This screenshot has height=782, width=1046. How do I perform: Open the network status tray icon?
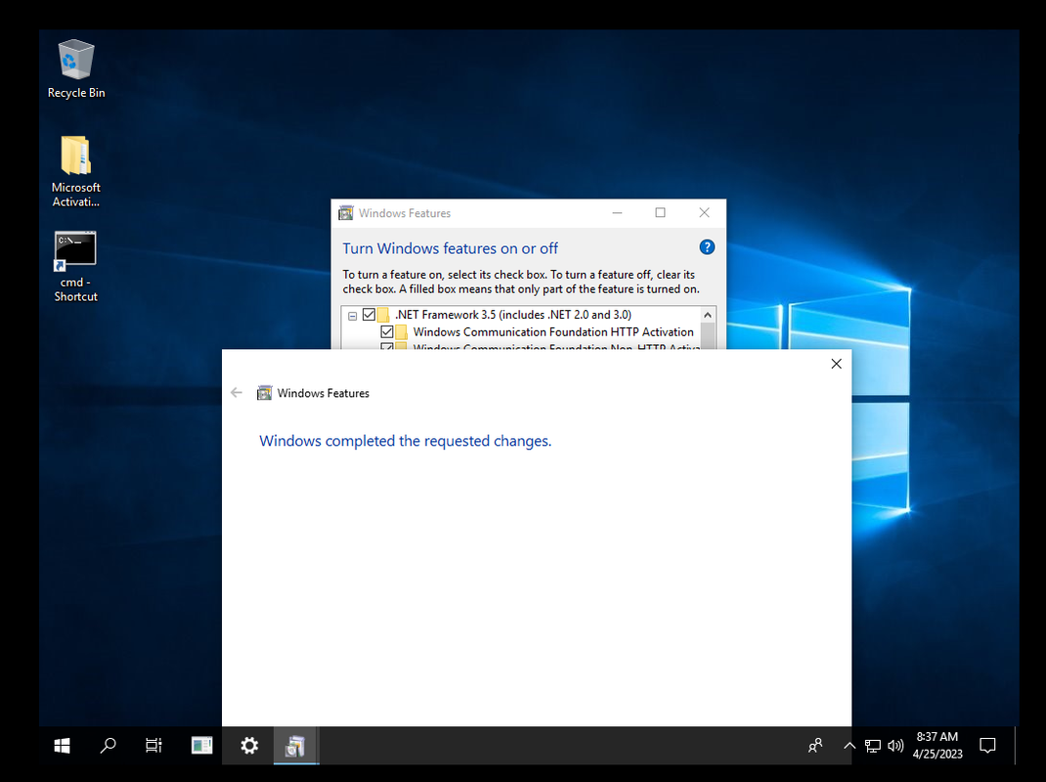point(872,745)
